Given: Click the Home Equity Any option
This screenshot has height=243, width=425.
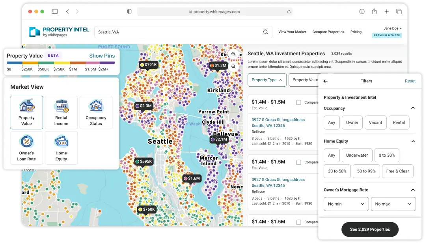Looking at the screenshot, I should 332,155.
